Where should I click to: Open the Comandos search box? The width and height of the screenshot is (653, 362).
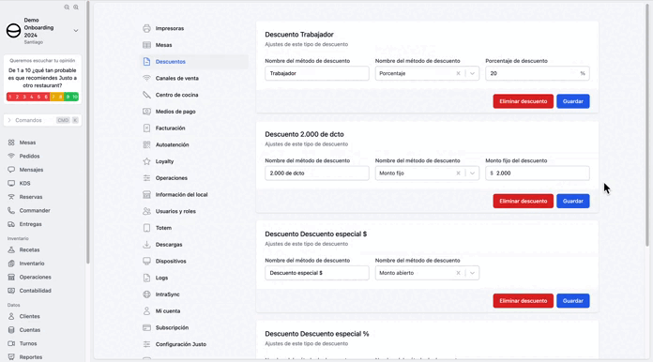click(x=42, y=120)
